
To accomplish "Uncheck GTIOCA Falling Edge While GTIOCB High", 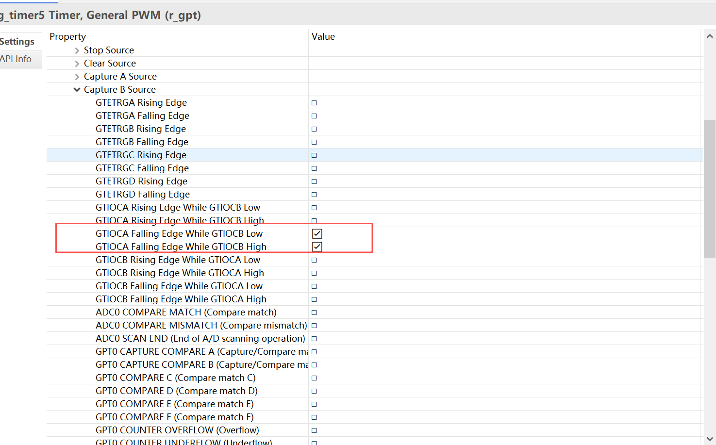I will (x=317, y=247).
